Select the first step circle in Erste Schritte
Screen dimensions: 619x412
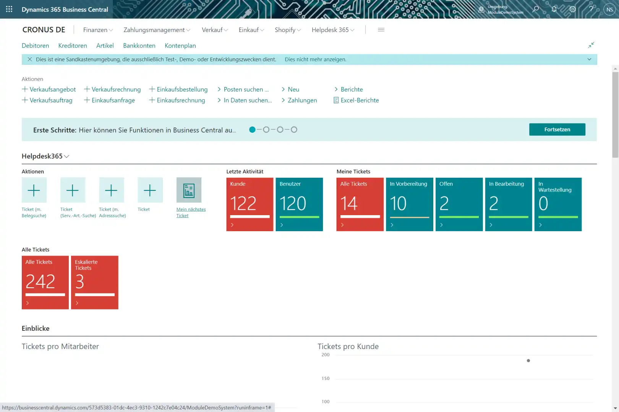click(252, 130)
